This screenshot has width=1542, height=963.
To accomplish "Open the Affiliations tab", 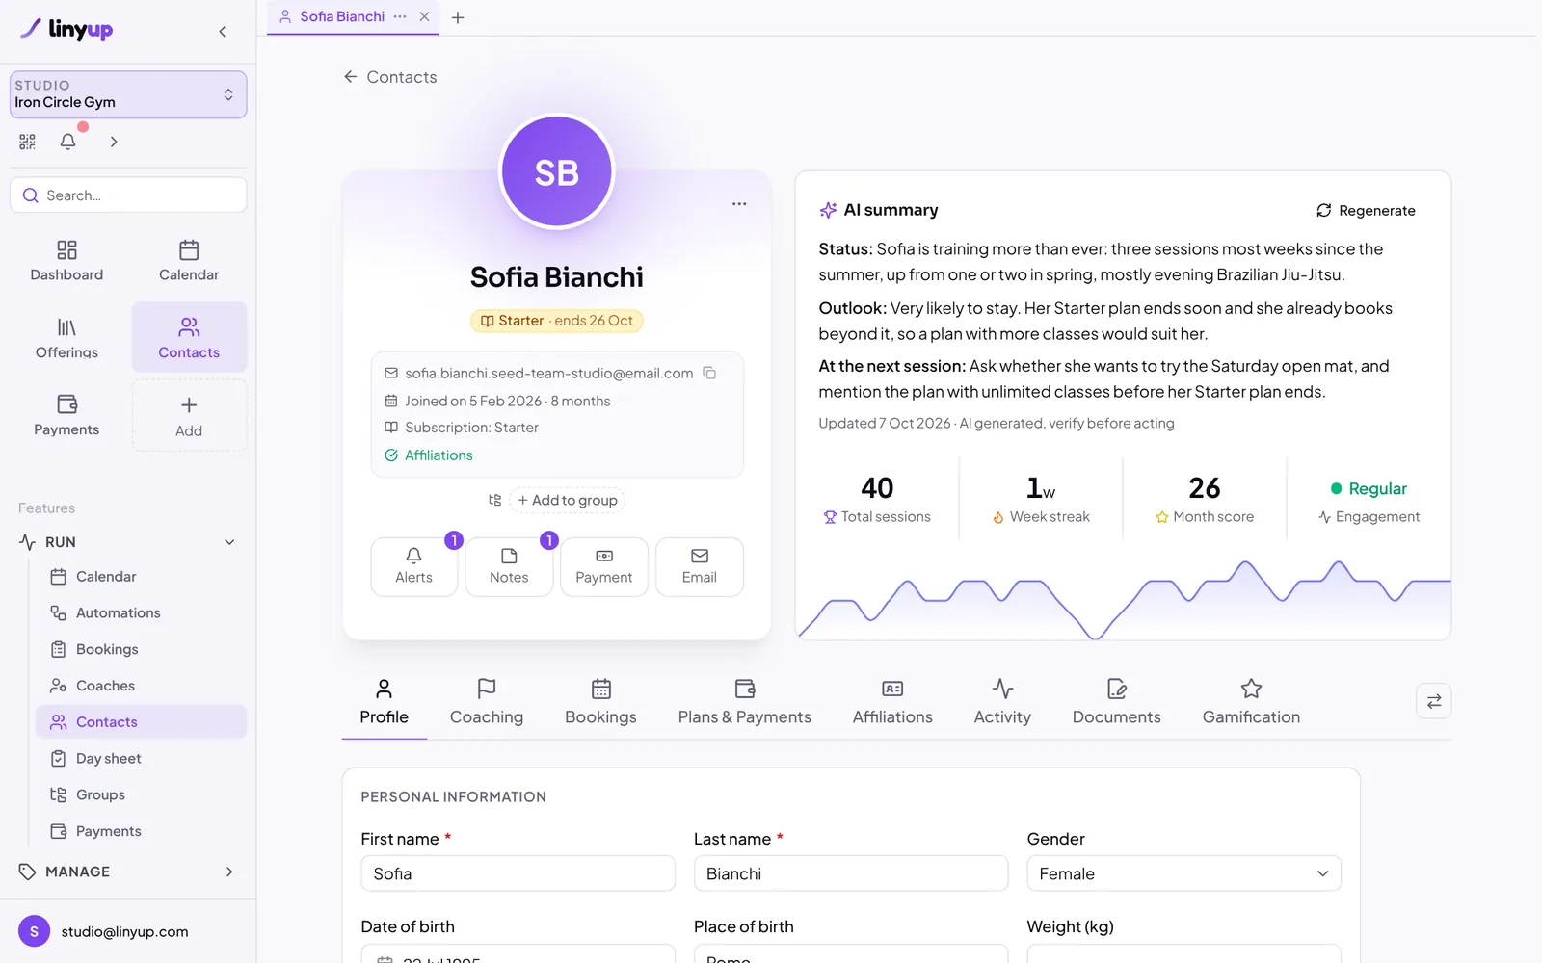I will (892, 702).
